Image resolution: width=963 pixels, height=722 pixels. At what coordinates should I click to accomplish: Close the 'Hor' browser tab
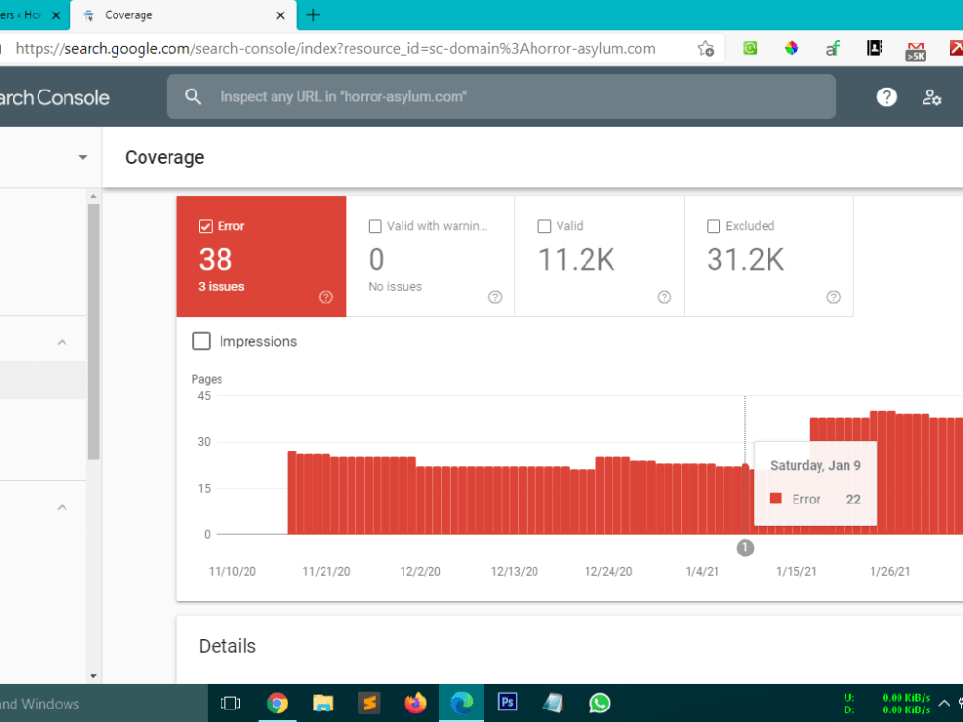click(56, 15)
